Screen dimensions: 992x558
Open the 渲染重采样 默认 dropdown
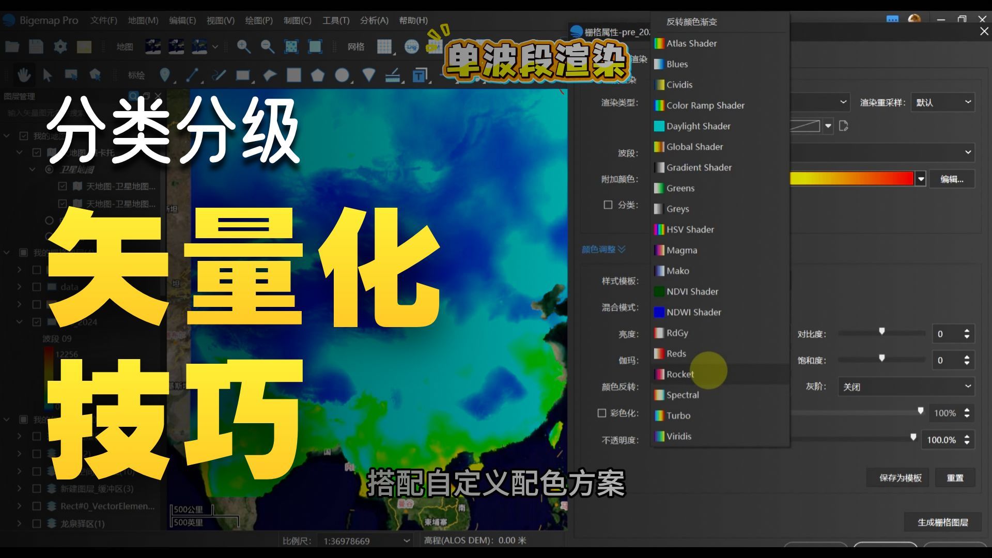pyautogui.click(x=942, y=102)
